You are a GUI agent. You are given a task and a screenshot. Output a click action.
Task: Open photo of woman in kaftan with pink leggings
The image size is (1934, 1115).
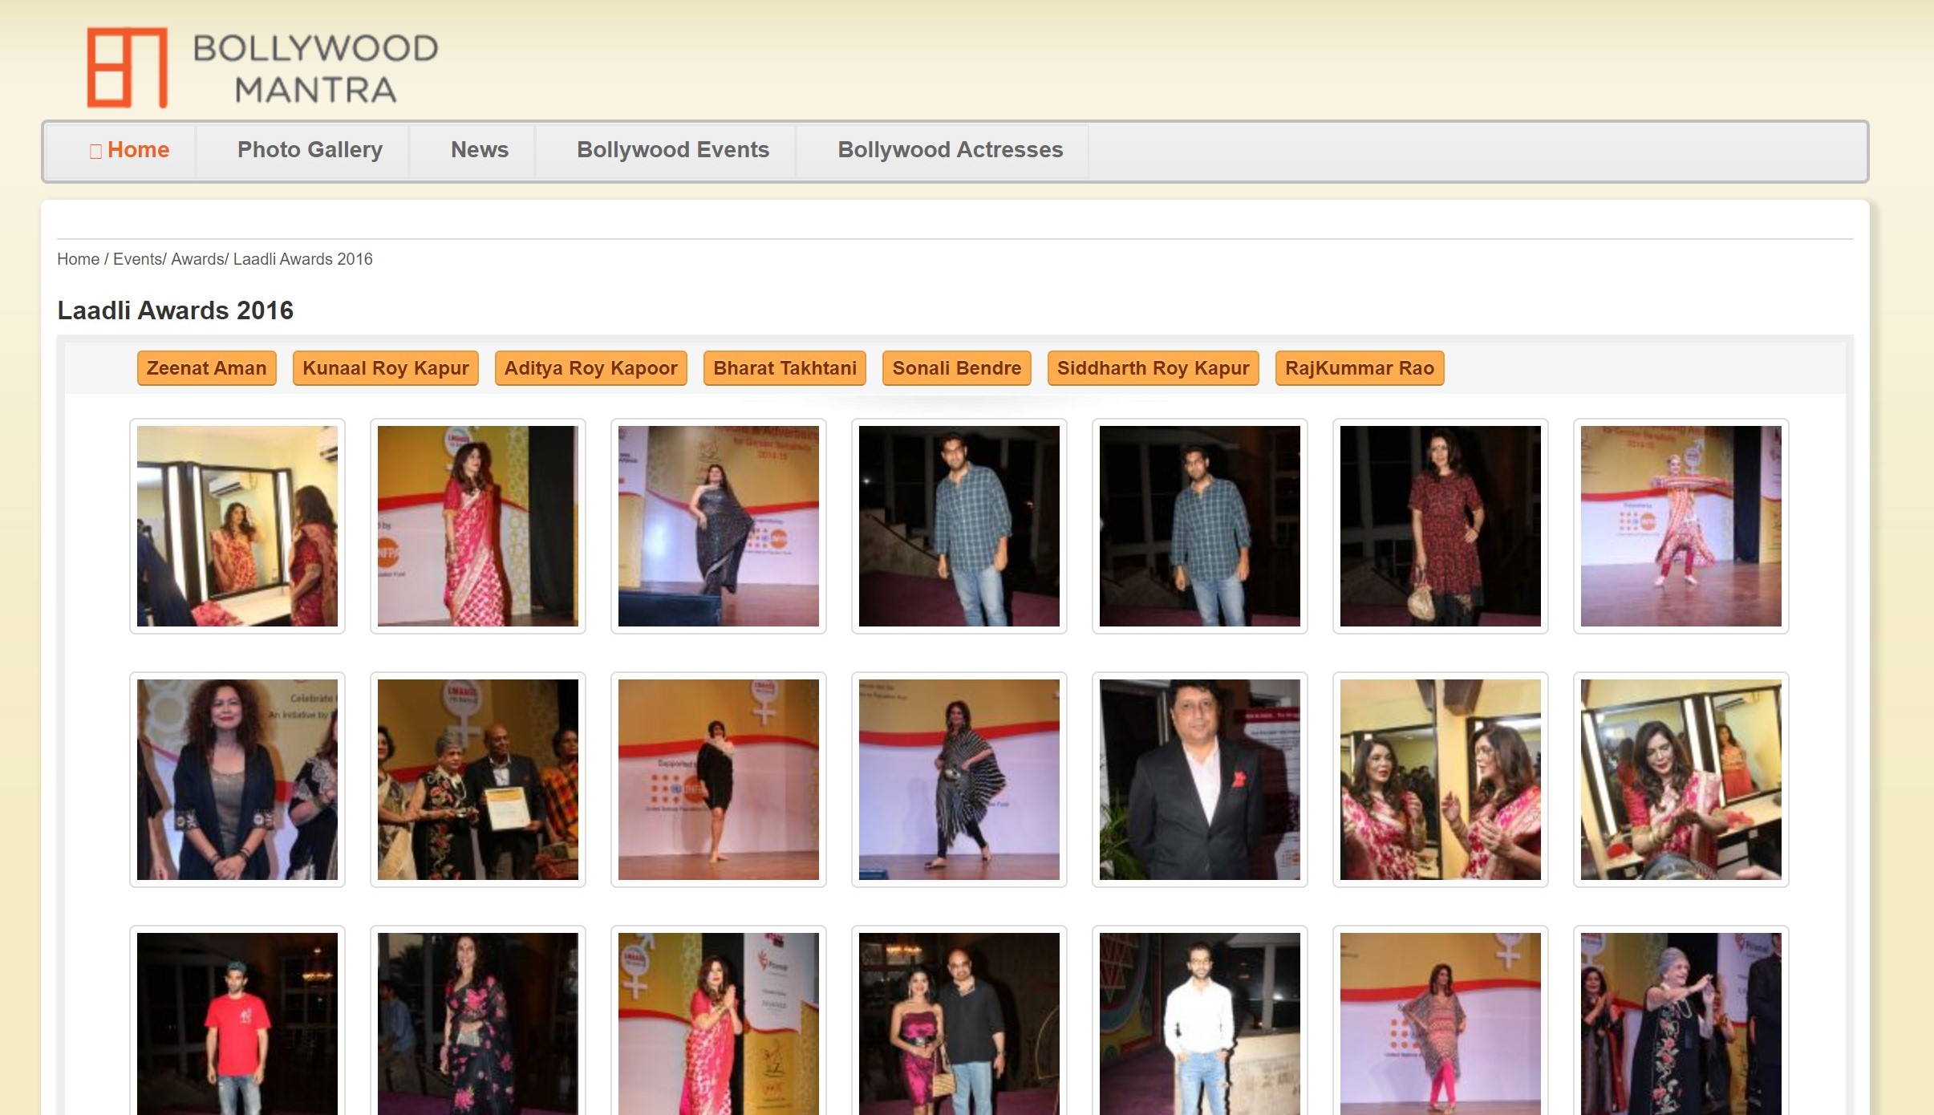tap(1441, 1024)
